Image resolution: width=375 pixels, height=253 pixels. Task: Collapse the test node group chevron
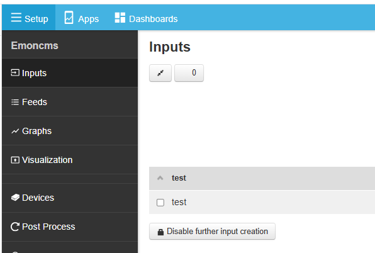(x=160, y=178)
